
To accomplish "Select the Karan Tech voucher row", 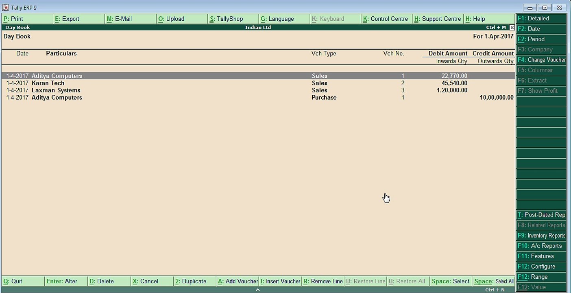I will pyautogui.click(x=258, y=83).
